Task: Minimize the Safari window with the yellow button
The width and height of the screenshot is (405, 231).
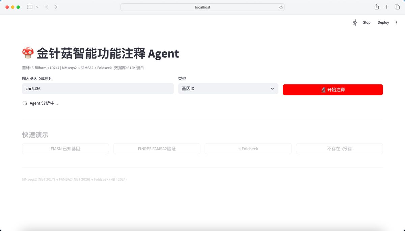Action: pyautogui.click(x=13, y=7)
